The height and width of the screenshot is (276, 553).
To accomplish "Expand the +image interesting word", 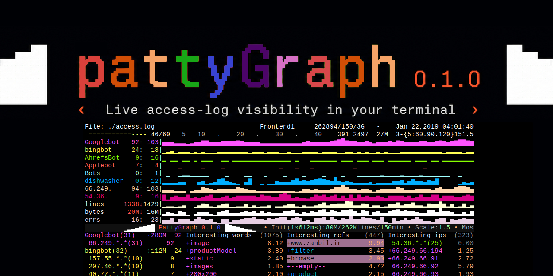I will [x=197, y=243].
